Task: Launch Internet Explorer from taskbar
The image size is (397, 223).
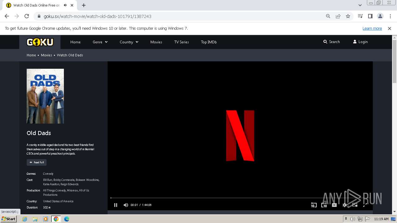Action: click(x=25, y=219)
